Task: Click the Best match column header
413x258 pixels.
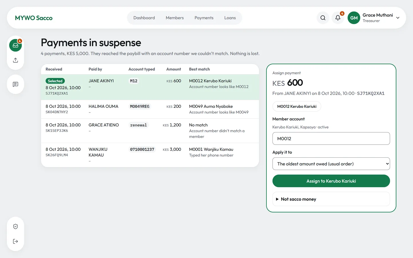Action: [199, 69]
